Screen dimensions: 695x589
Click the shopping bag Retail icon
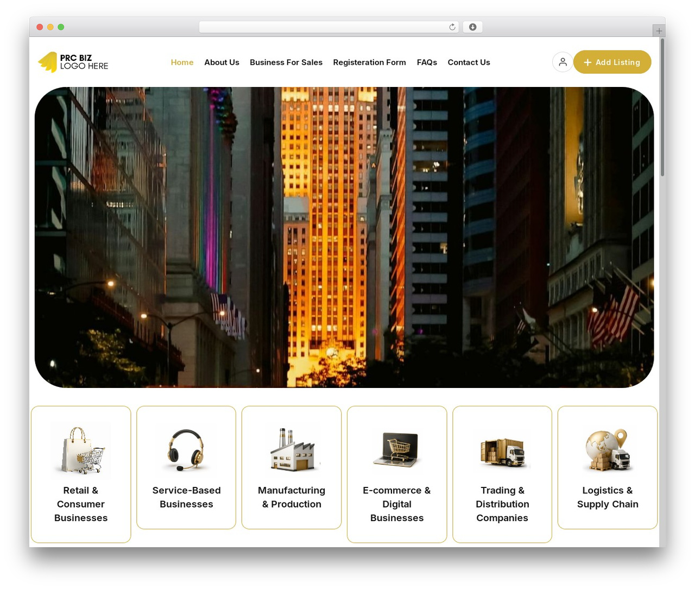tap(81, 450)
